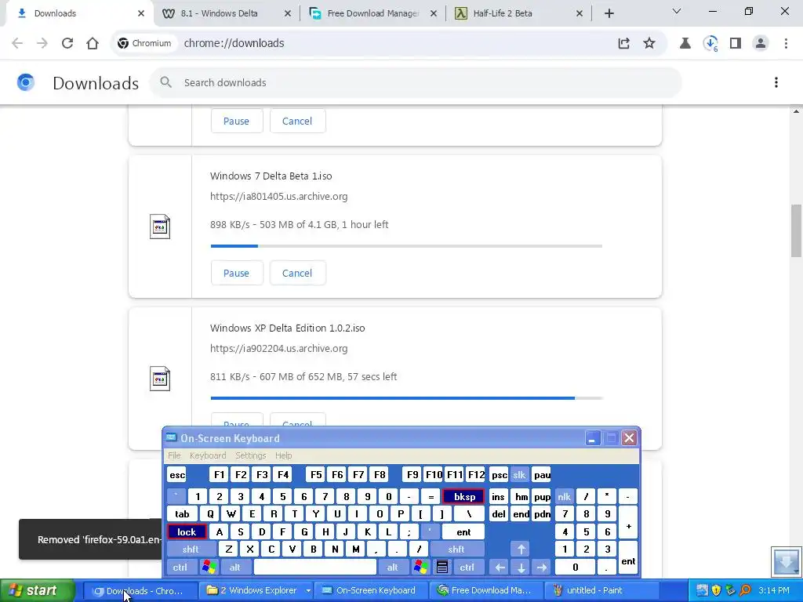
Task: Click the Windows 7 Delta Beta 1.iso file icon
Action: (160, 227)
